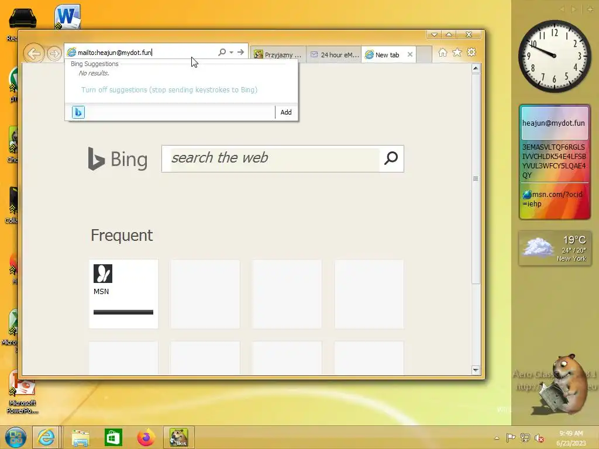Image resolution: width=599 pixels, height=449 pixels.
Task: Open the browser Home page icon
Action: 442,53
